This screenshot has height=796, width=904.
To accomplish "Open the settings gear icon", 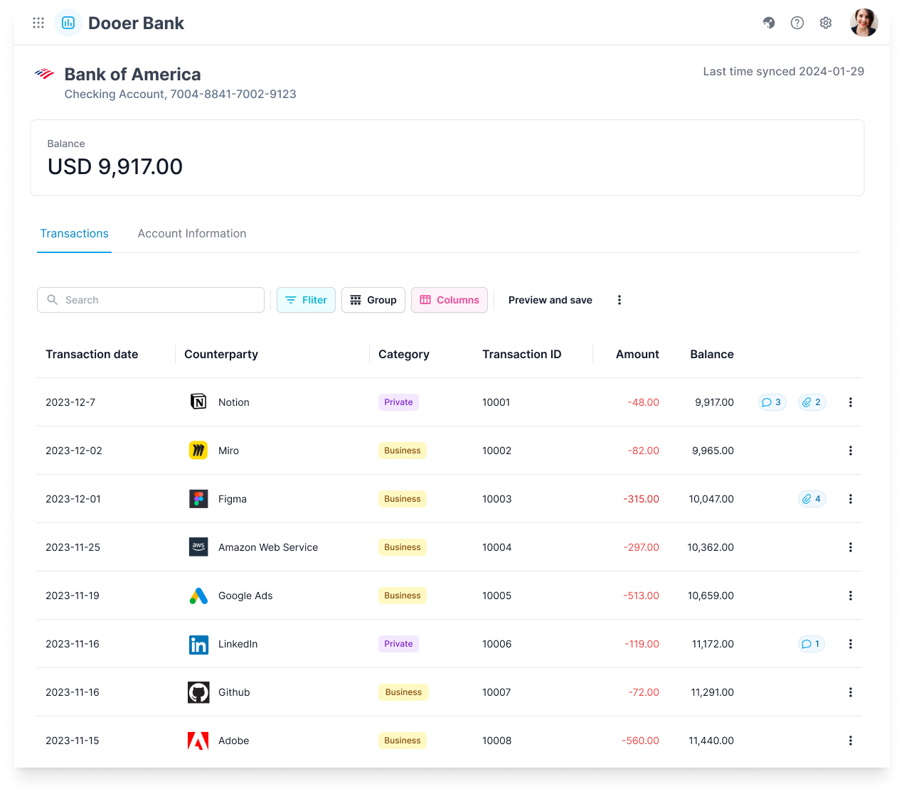I will [x=826, y=23].
